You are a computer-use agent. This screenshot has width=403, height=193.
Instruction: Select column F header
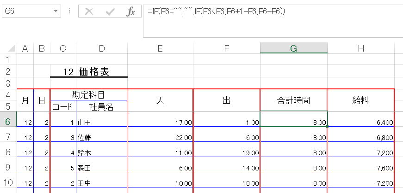click(226, 48)
